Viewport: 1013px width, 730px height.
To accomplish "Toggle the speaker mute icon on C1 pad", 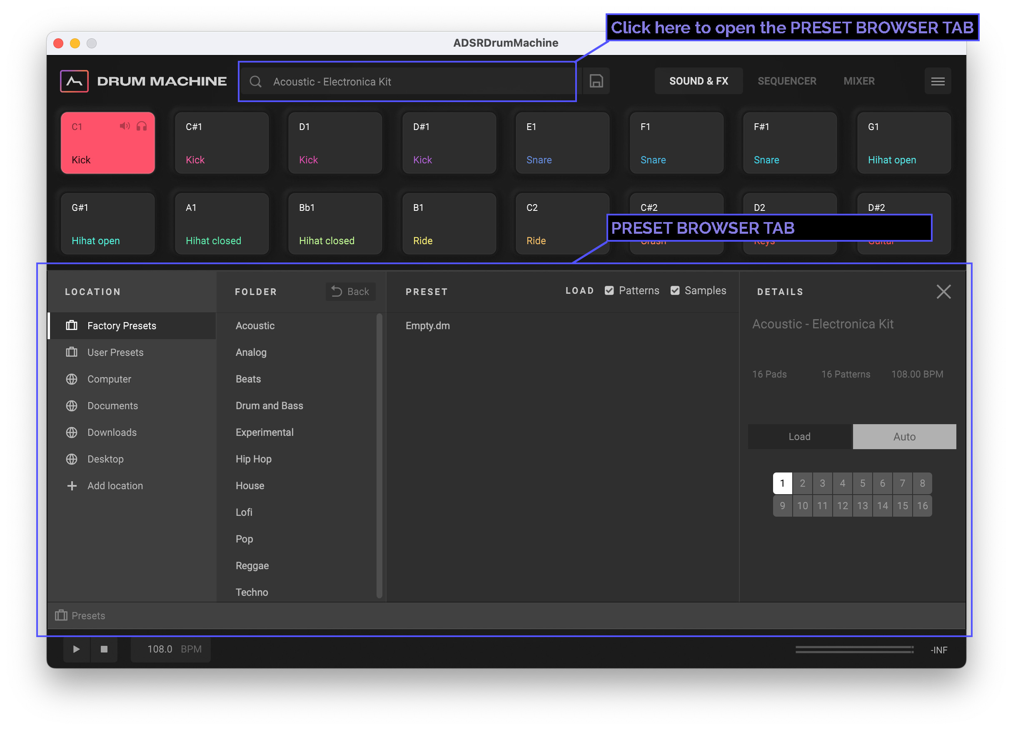I will [x=125, y=126].
